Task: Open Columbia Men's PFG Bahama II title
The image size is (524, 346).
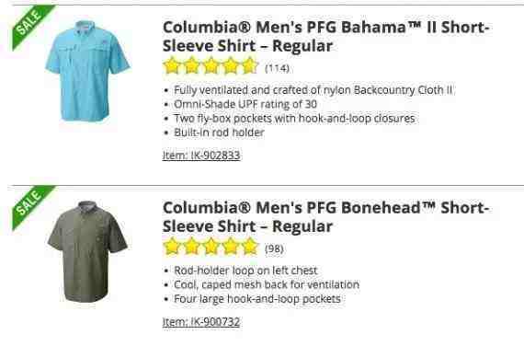Action: click(325, 37)
